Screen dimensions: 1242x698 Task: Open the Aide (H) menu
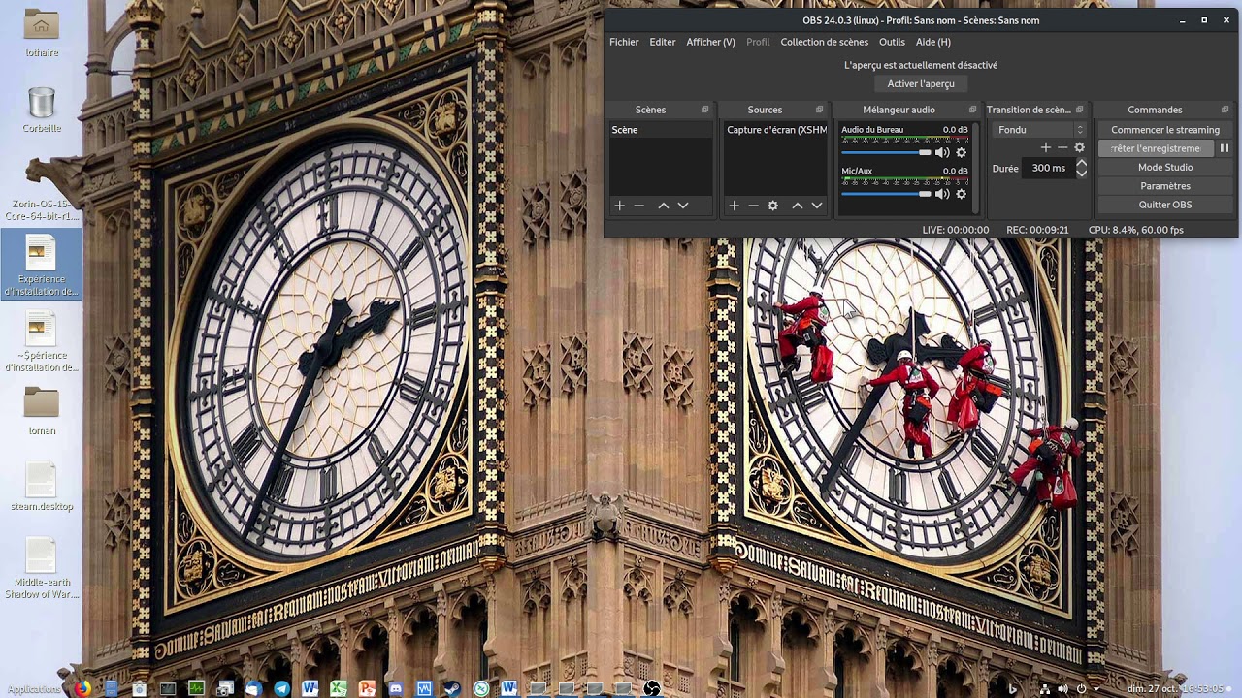[933, 42]
